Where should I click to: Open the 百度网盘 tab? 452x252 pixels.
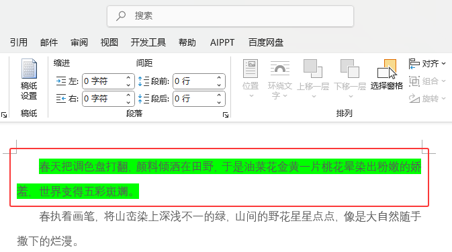[266, 42]
